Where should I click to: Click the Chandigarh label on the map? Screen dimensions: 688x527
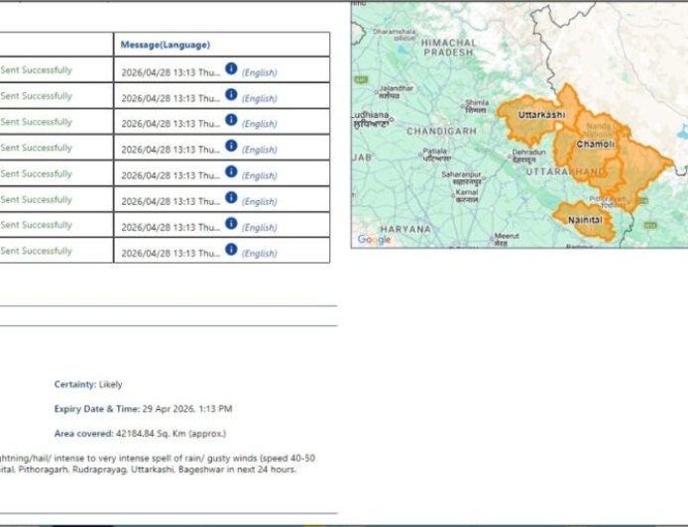point(442,131)
